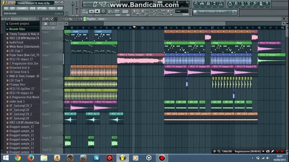Image resolution: width=289 pixels, height=162 pixels.
Task: Click the Render/export project icon
Action: tap(242, 4)
